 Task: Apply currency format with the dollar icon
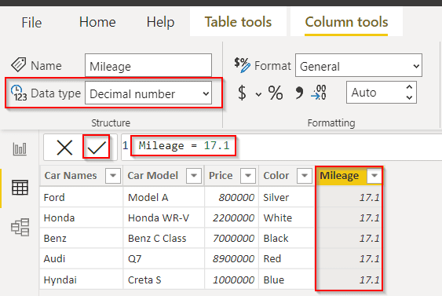point(242,93)
